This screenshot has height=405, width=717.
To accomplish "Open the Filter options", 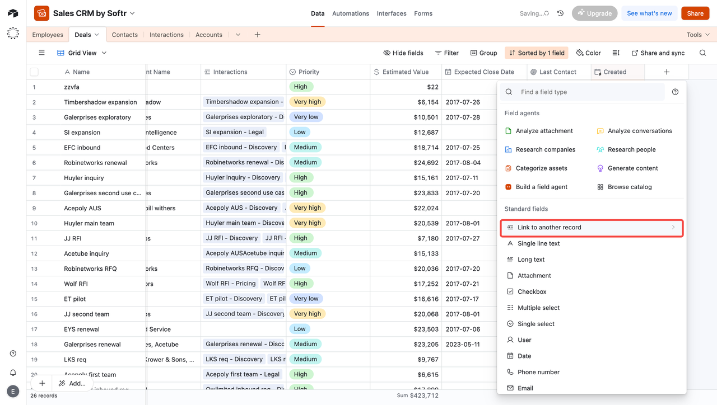I will click(446, 53).
